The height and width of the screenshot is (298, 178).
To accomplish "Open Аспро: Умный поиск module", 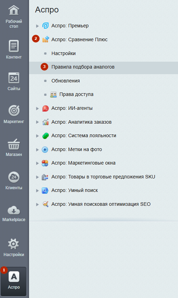I will 75,190.
